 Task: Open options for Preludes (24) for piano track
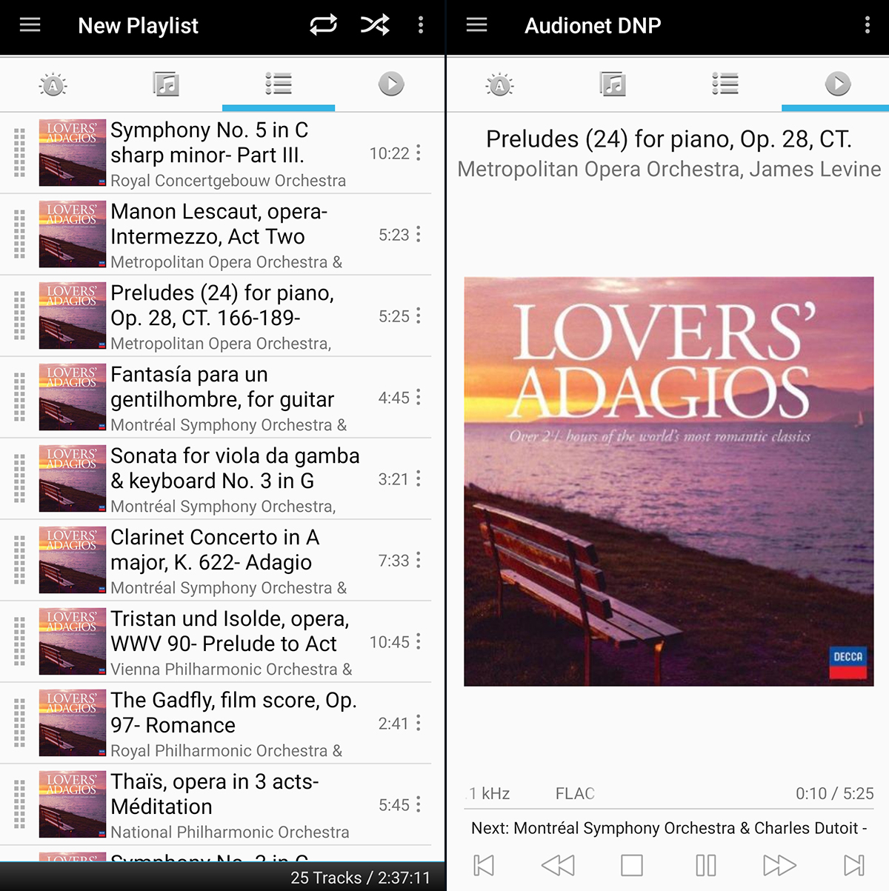click(x=419, y=316)
